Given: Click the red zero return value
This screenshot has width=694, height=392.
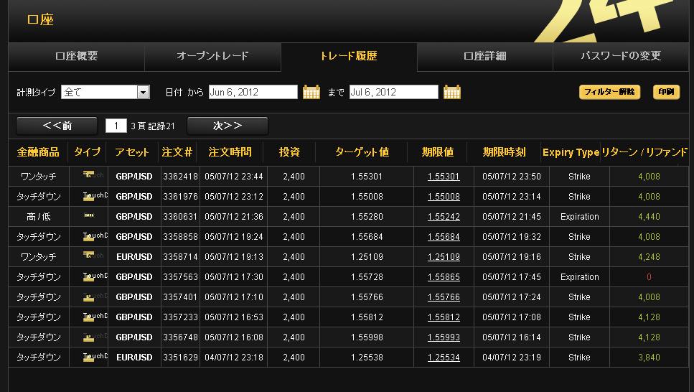Looking at the screenshot, I should click(649, 277).
